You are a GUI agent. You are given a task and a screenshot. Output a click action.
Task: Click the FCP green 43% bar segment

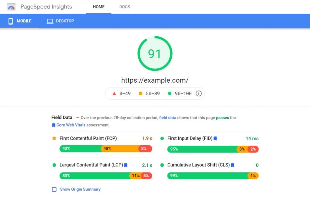[x=81, y=149]
